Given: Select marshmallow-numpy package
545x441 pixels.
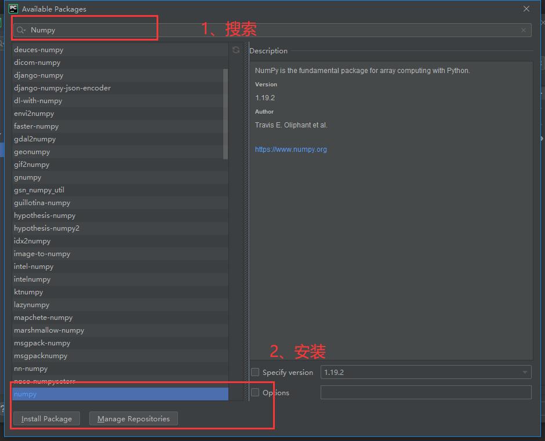Looking at the screenshot, I should [120, 330].
